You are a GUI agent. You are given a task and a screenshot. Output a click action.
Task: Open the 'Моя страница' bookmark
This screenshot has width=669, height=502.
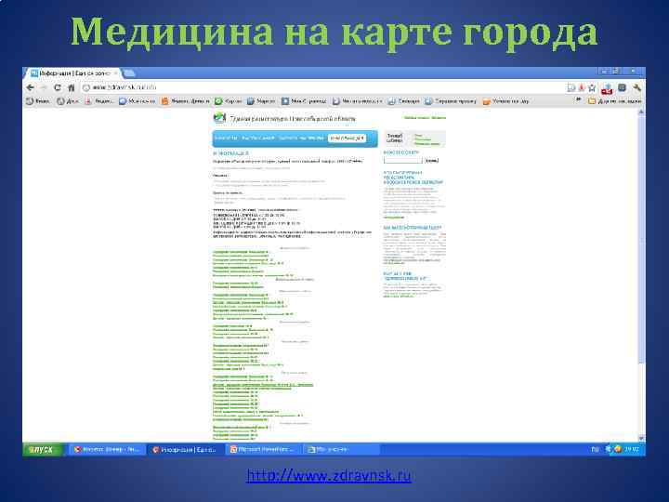(304, 101)
